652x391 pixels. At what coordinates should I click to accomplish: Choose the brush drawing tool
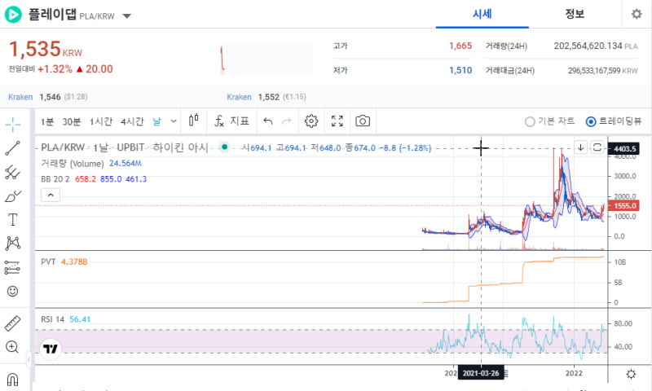(x=13, y=196)
